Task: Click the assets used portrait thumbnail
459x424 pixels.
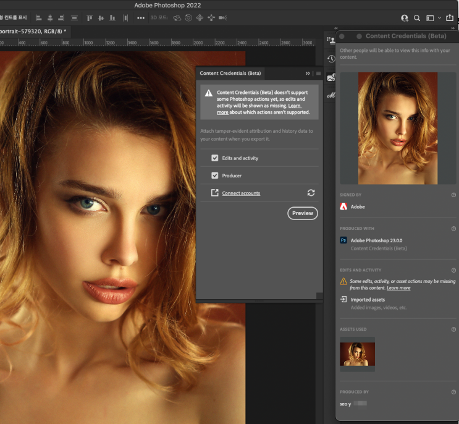Action: point(357,354)
